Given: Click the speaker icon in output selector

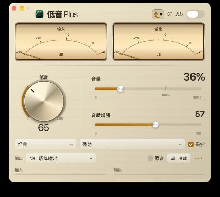Looking at the screenshot, I should click(x=32, y=158).
